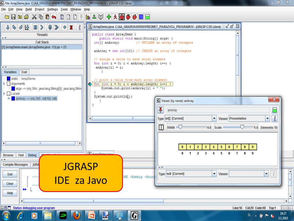Viewport: 294px width, 221px height.
Task: Click the blue square toolbar icon
Action: pos(141,17)
